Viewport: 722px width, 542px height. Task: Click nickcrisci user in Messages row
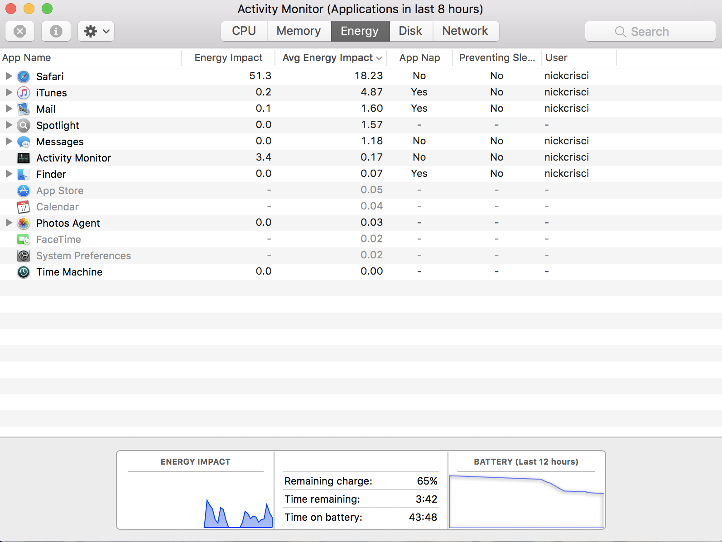tap(567, 141)
